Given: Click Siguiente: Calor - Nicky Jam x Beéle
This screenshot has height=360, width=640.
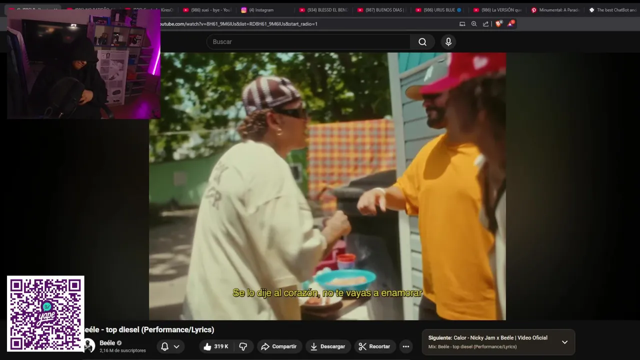Looking at the screenshot, I should point(487,338).
